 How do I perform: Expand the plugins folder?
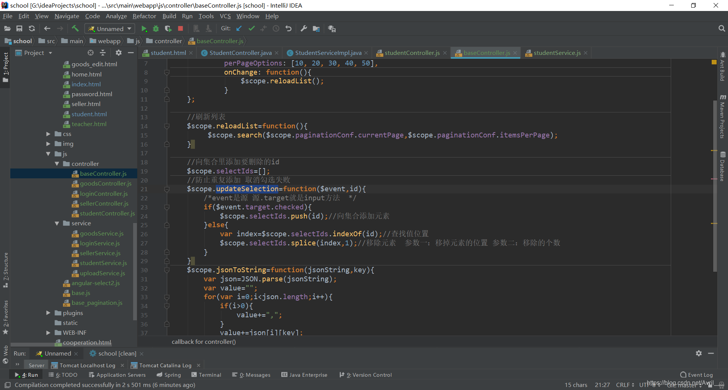pos(48,313)
